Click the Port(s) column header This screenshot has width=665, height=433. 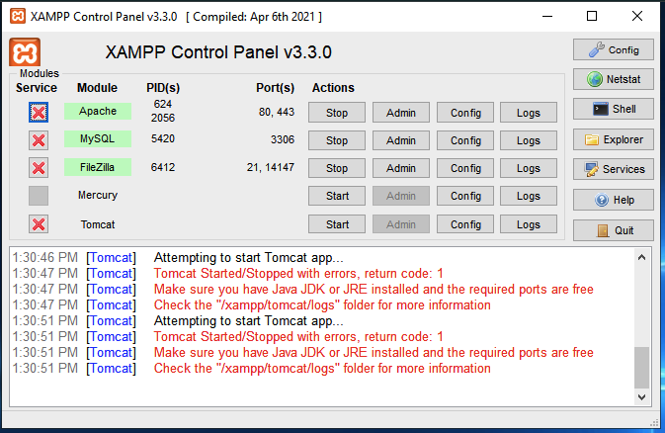point(276,87)
